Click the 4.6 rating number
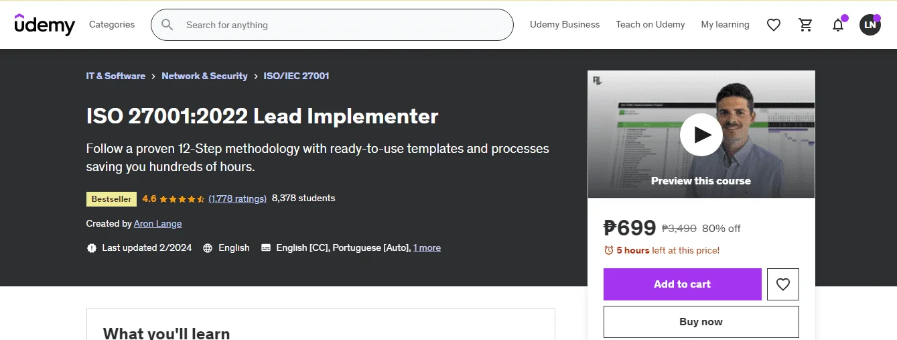 pyautogui.click(x=149, y=199)
